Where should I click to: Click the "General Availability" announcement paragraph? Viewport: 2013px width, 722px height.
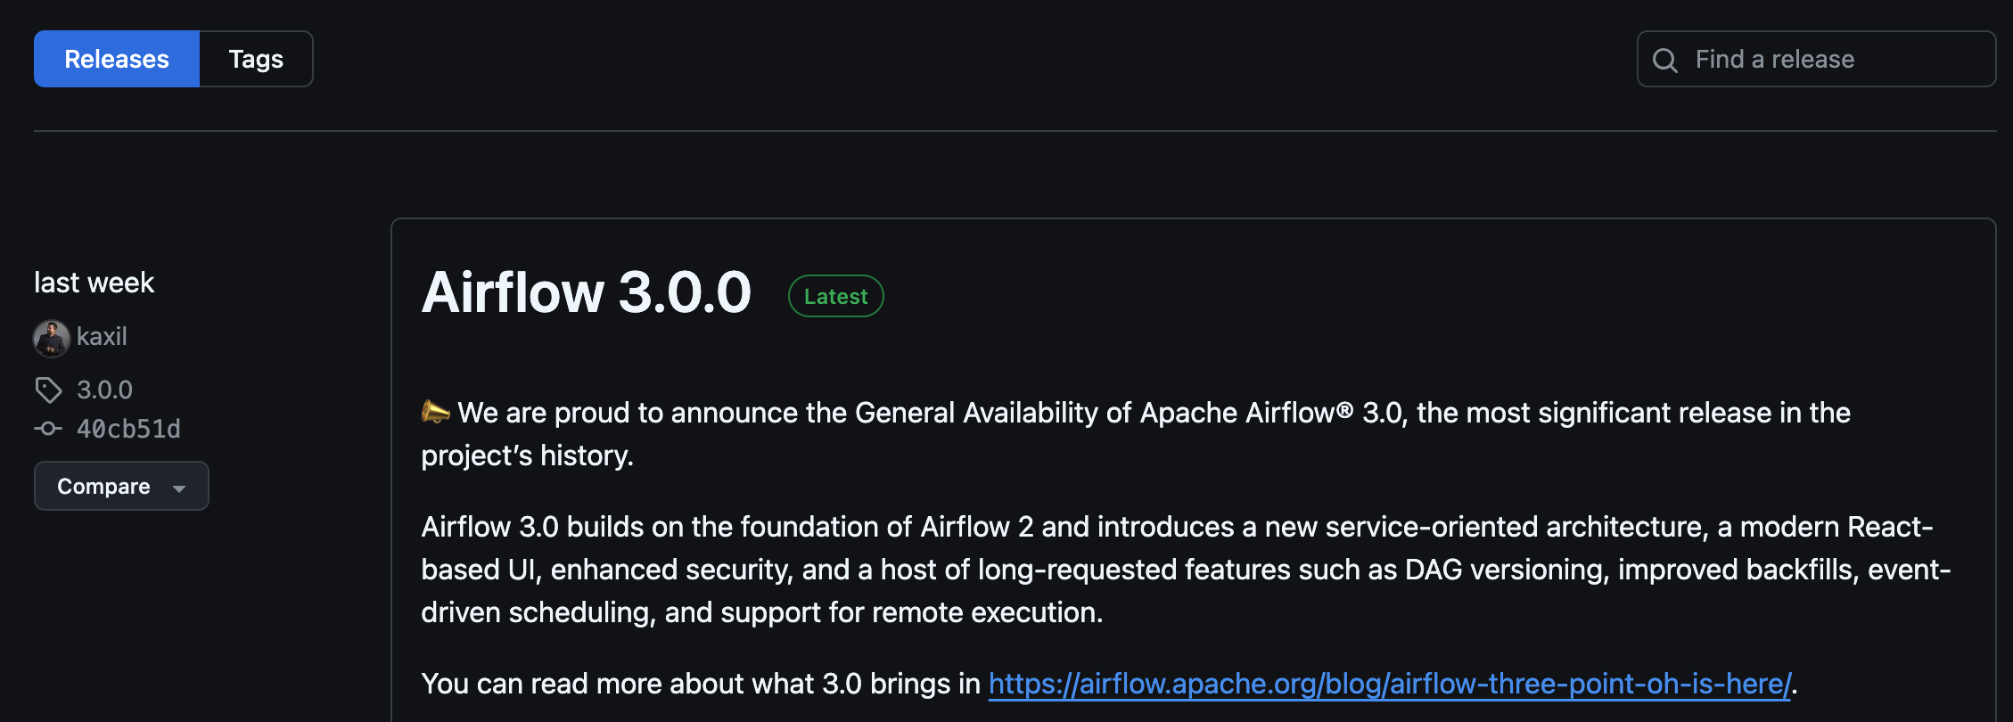coord(981,414)
